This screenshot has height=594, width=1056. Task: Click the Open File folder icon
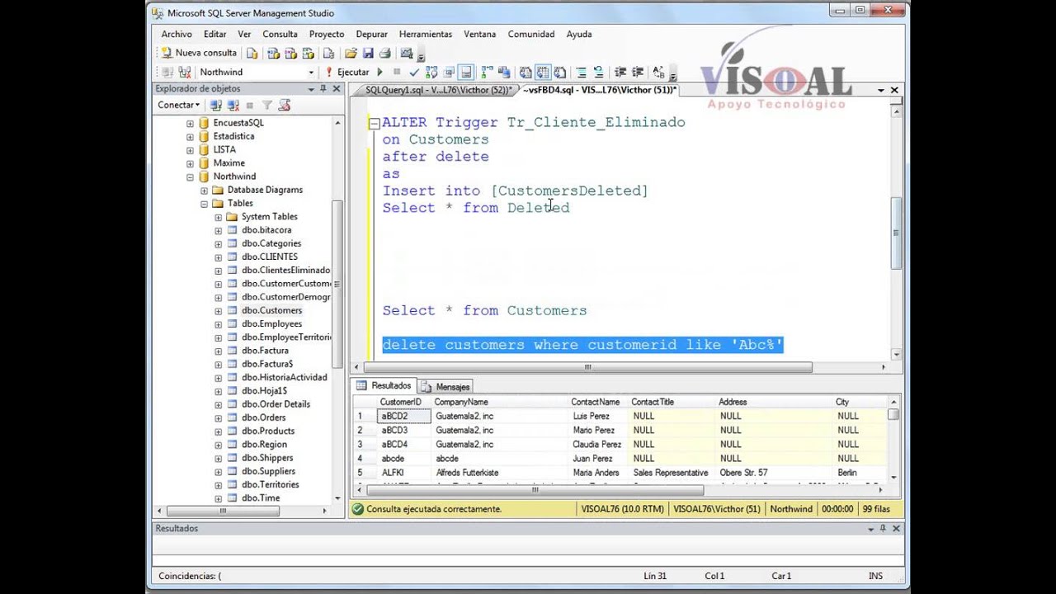coord(351,53)
